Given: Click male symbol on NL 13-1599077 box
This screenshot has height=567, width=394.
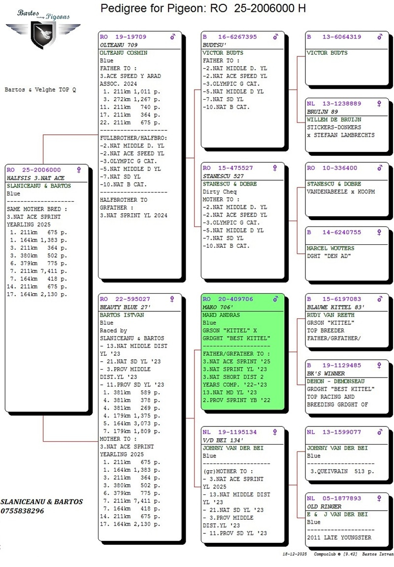Looking at the screenshot, I should [x=379, y=432].
